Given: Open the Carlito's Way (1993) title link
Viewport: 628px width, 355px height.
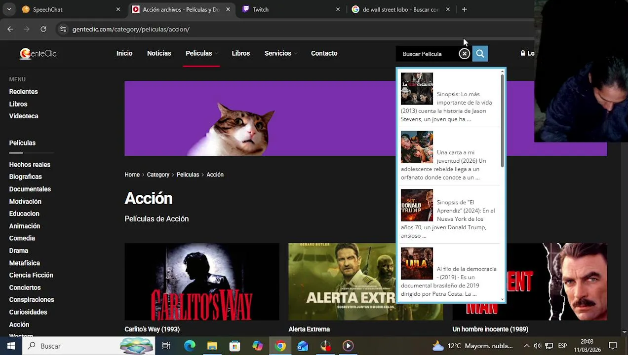Looking at the screenshot, I should (152, 329).
